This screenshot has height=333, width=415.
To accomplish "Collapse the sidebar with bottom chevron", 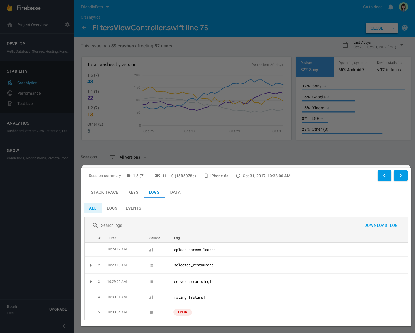I will (x=64, y=326).
